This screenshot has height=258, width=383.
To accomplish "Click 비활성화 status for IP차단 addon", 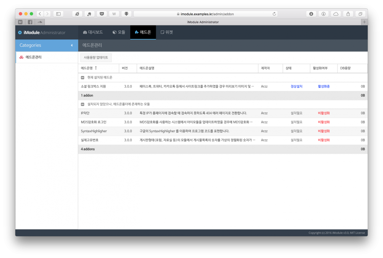I will click(x=324, y=113).
